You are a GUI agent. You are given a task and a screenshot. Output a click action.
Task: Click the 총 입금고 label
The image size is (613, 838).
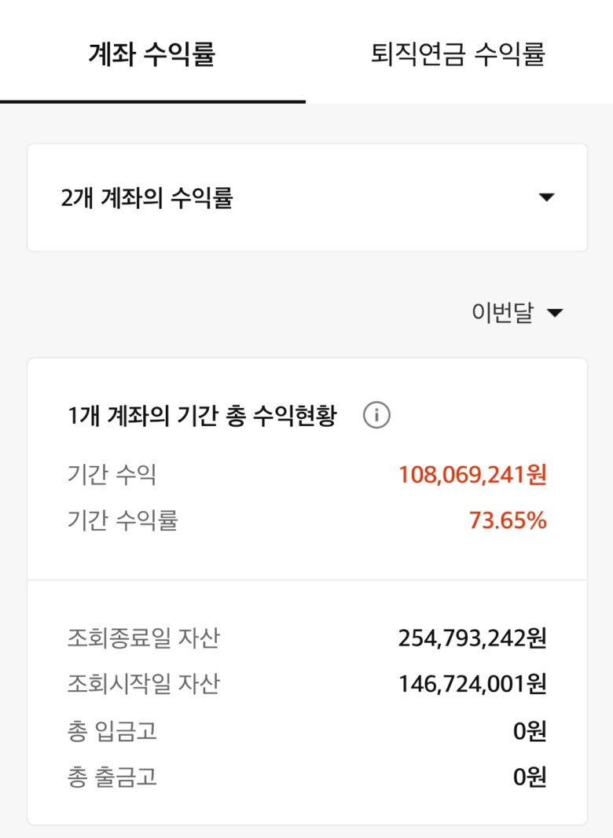(x=112, y=730)
